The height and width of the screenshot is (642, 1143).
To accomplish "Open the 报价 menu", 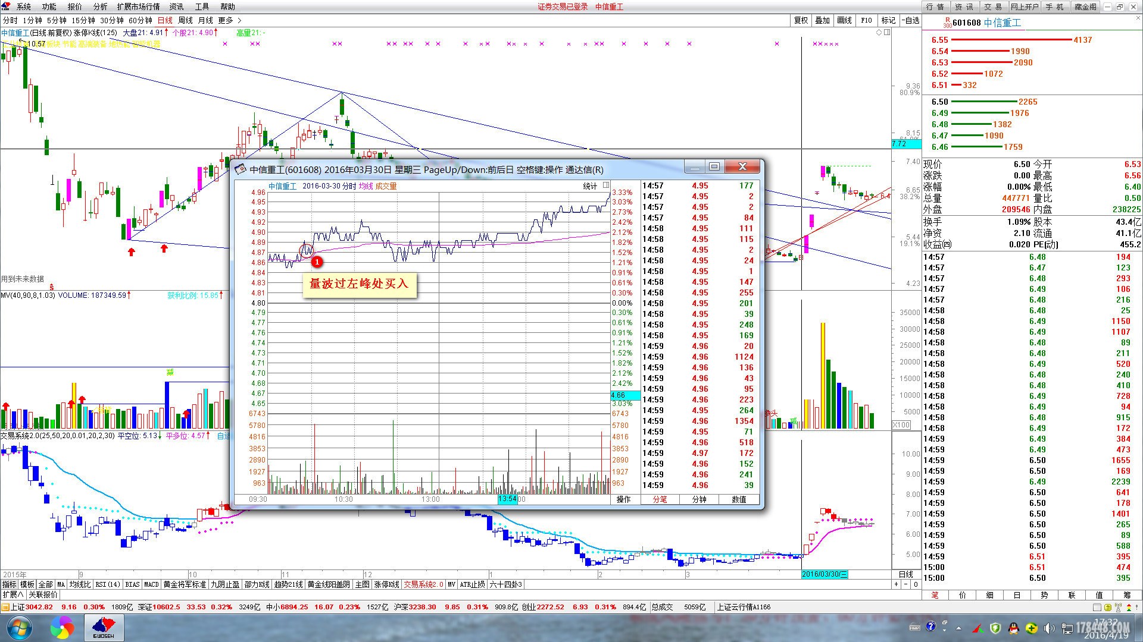I will pos(75,7).
